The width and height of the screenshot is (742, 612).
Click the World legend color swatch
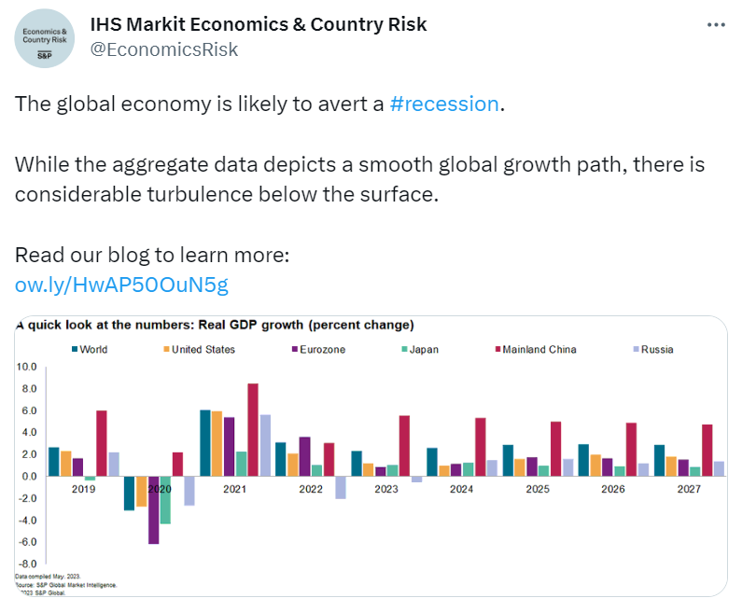(x=76, y=350)
